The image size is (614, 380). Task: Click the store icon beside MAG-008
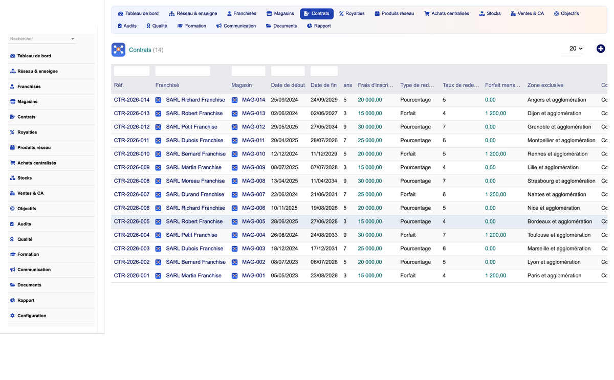[235, 181]
